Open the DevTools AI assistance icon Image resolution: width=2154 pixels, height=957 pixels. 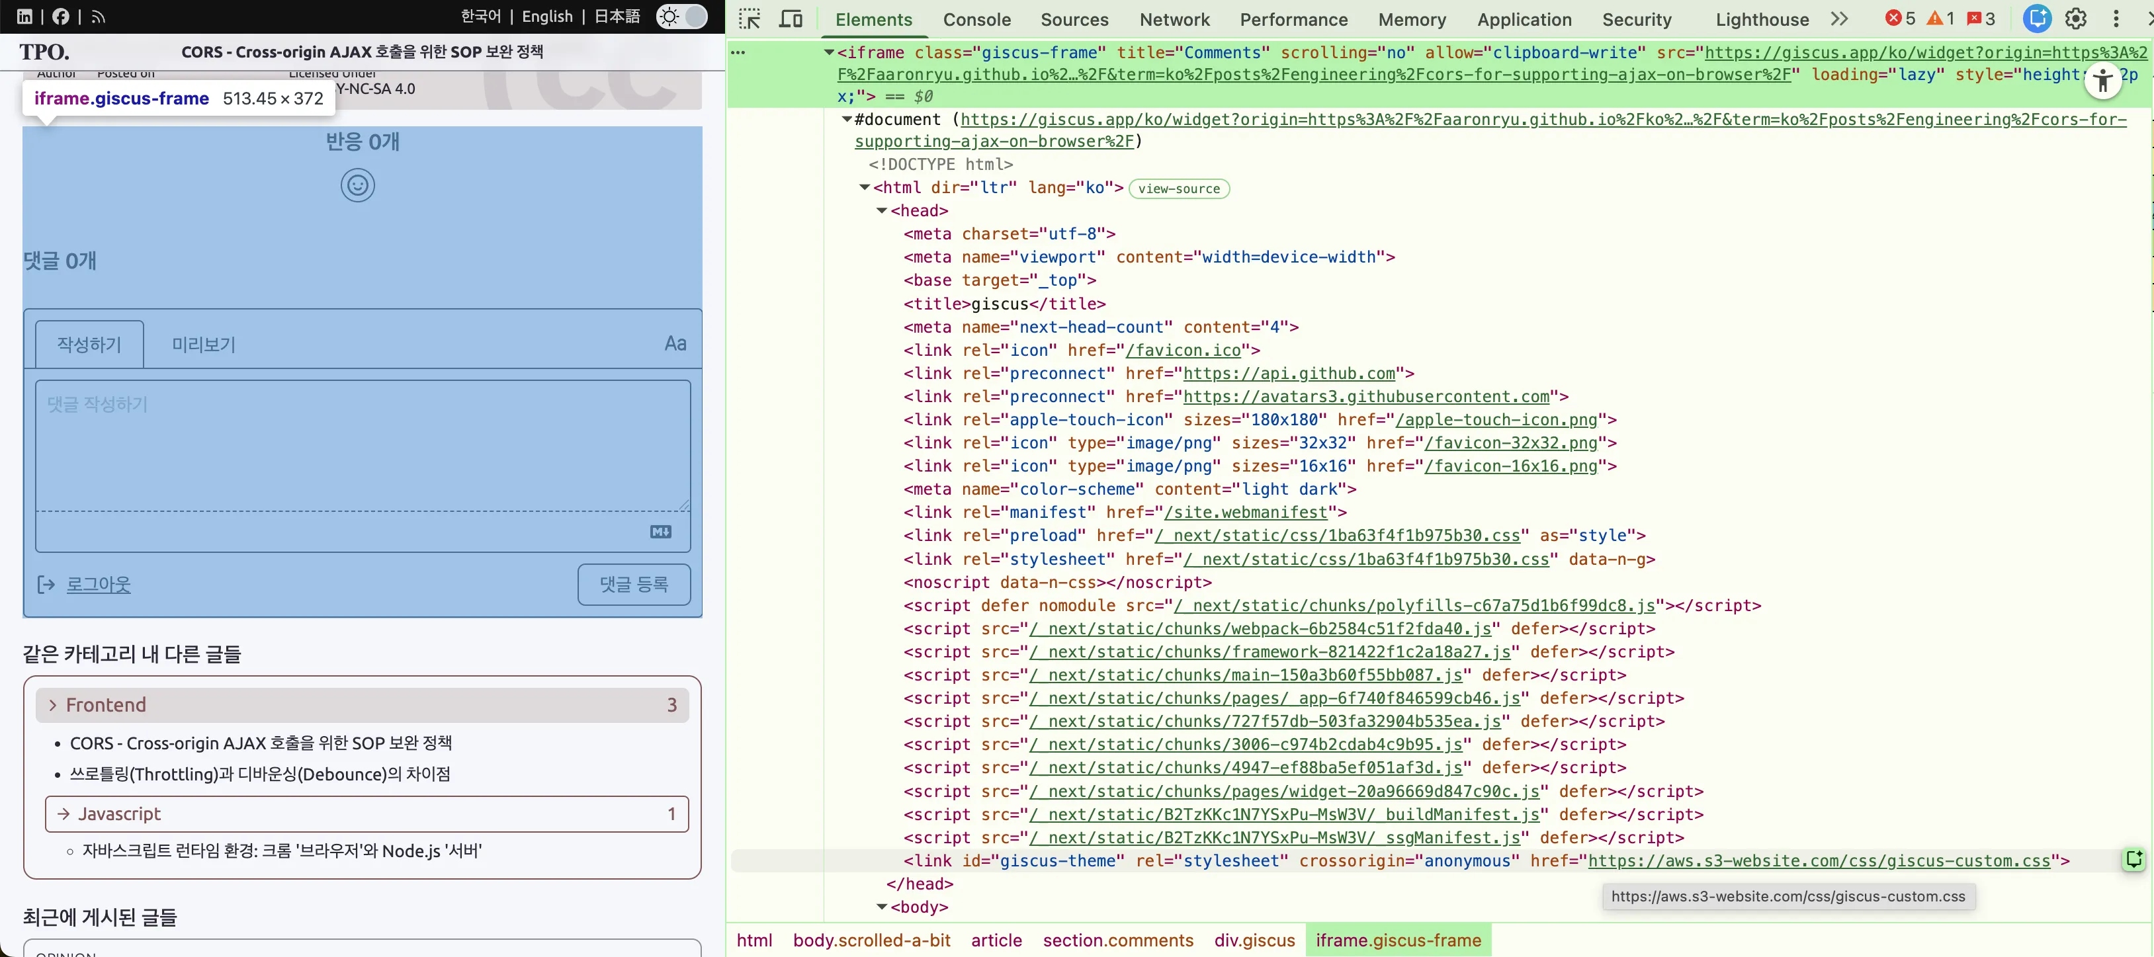2036,19
